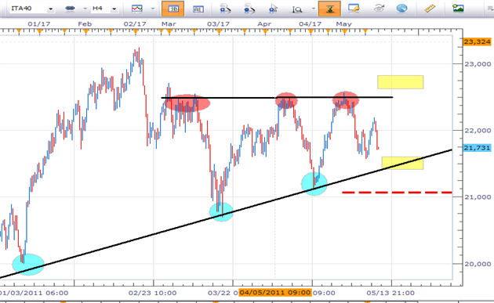
Task: Click the Mar label on top time axis
Action: 169,24
